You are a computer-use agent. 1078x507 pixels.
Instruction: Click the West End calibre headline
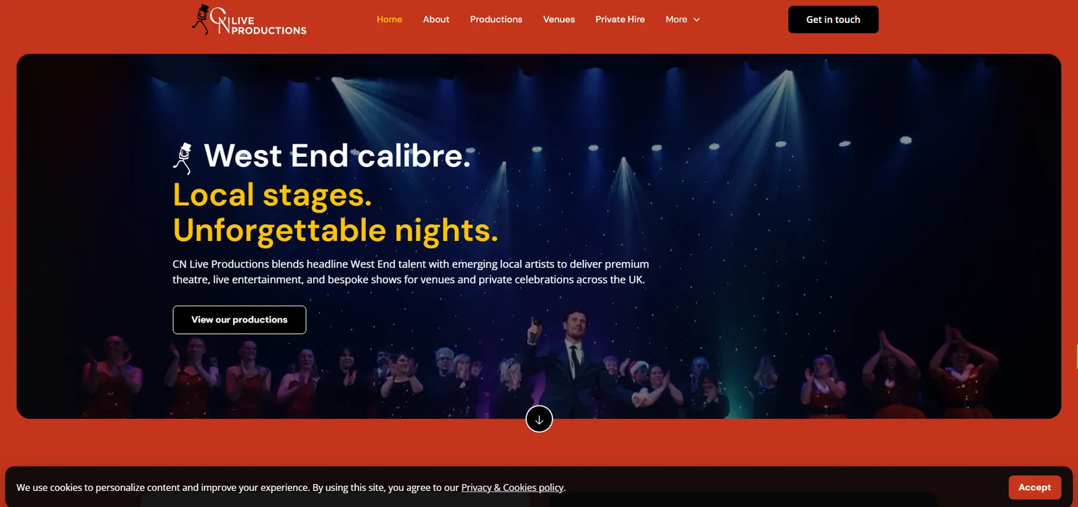(x=337, y=156)
